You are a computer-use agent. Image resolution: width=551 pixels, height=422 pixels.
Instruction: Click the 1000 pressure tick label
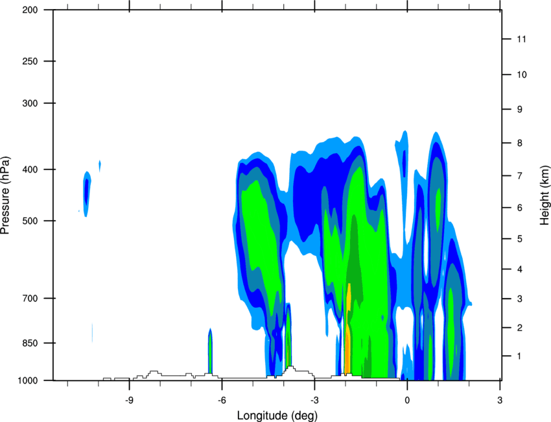[x=28, y=380]
